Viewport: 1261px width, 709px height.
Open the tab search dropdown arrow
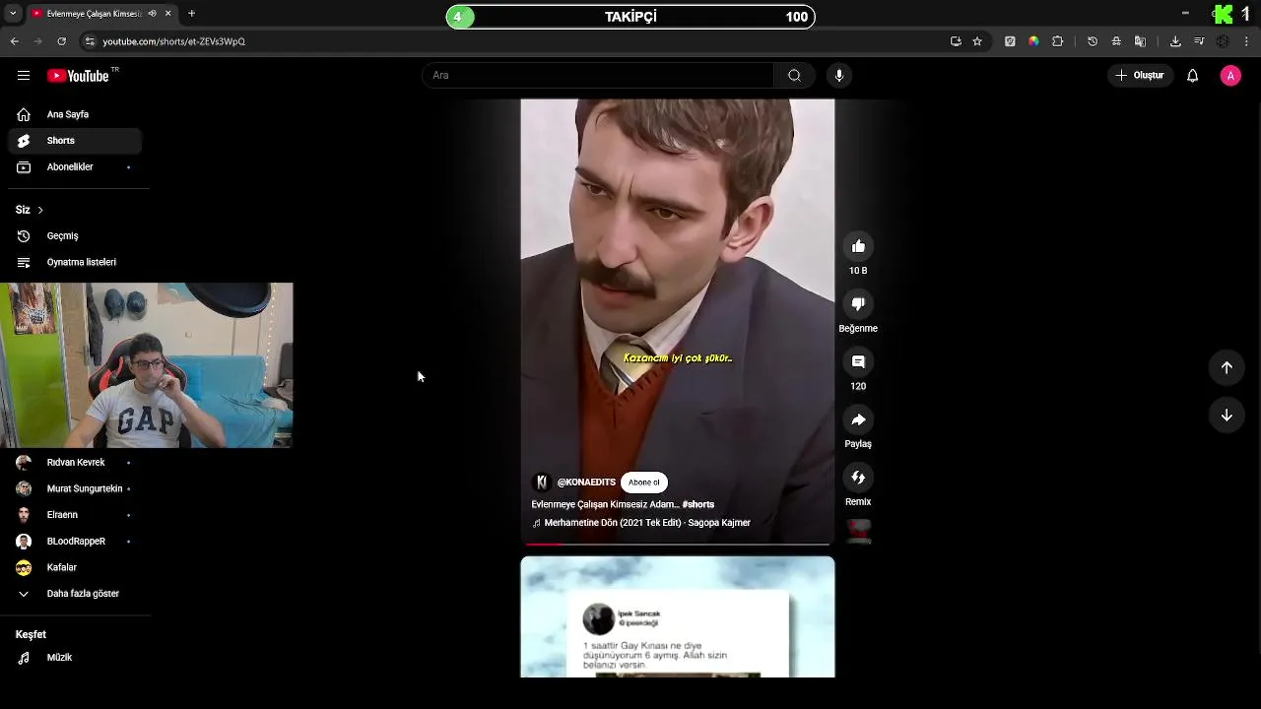13,14
